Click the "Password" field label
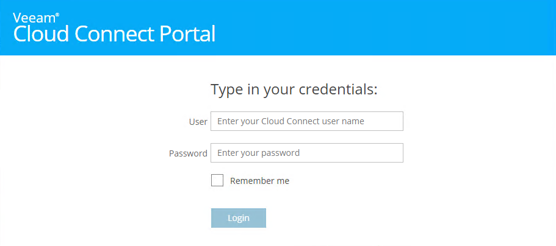The image size is (556, 246). 188,153
